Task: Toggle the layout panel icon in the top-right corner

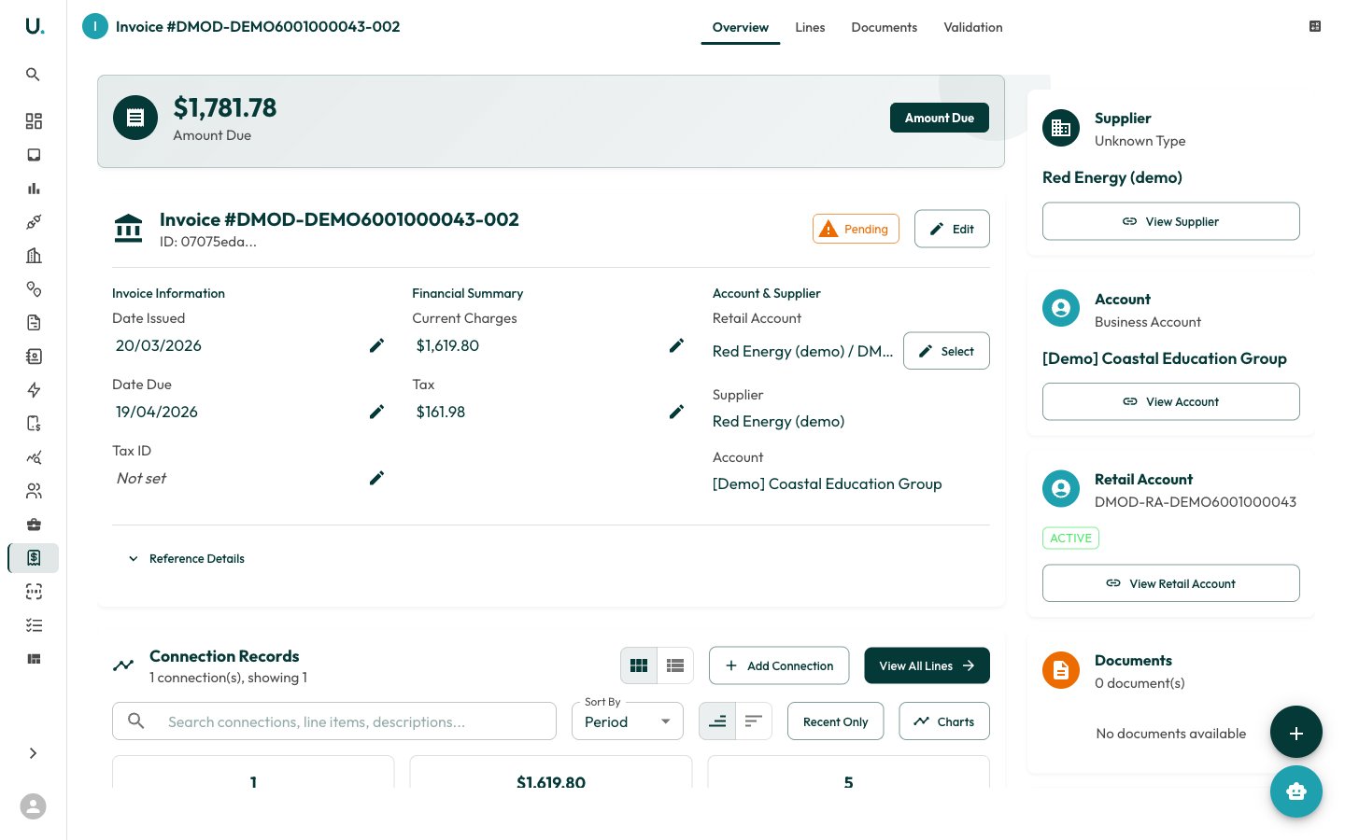Action: click(1315, 26)
